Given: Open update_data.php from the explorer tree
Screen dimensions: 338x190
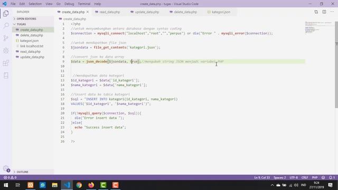Looking at the screenshot, I should coord(32,57).
